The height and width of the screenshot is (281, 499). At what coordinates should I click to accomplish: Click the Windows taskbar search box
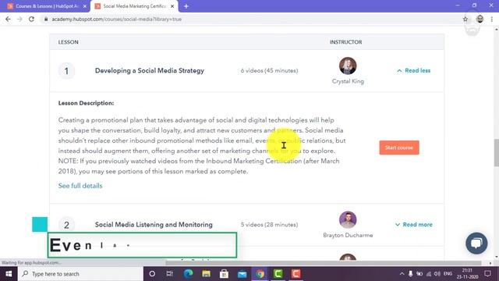(x=80, y=274)
